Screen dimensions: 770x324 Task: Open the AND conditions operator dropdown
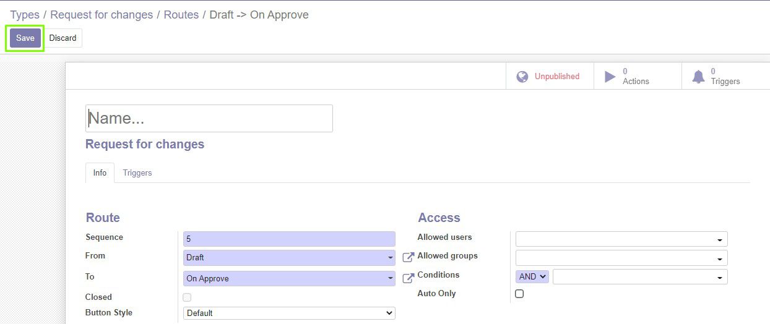532,277
